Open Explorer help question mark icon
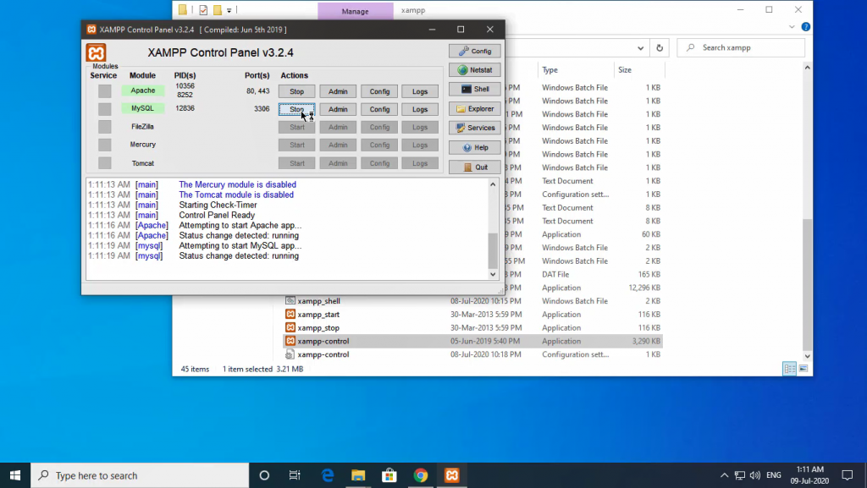Viewport: 867px width, 488px height. click(806, 26)
